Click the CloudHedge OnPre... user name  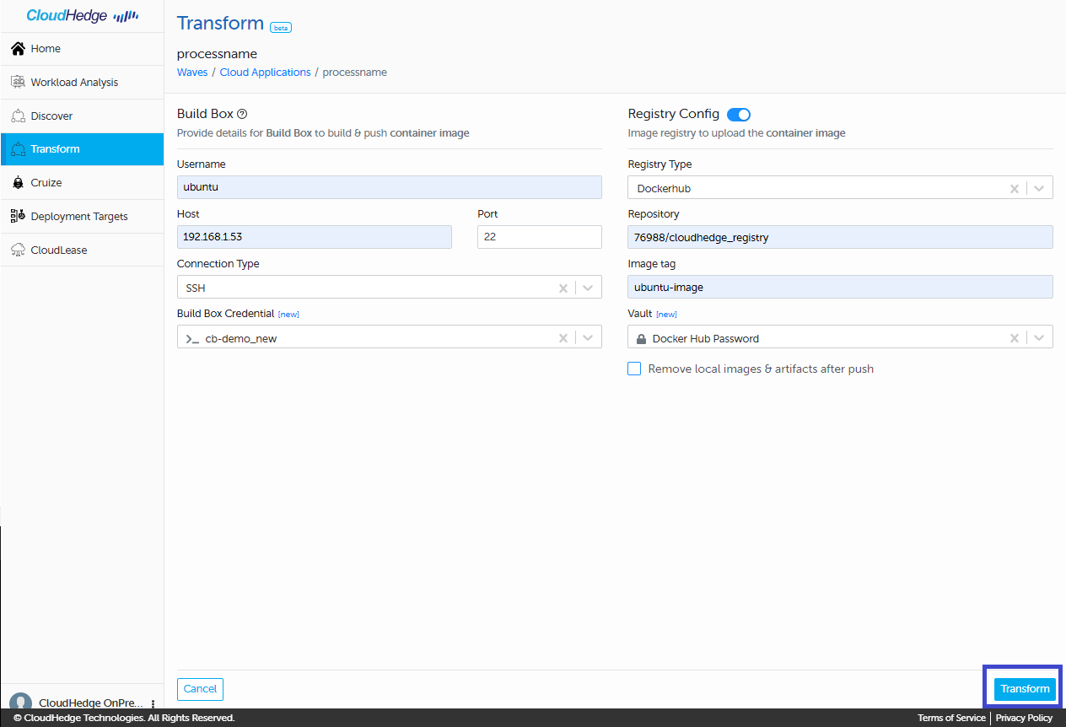pos(91,703)
